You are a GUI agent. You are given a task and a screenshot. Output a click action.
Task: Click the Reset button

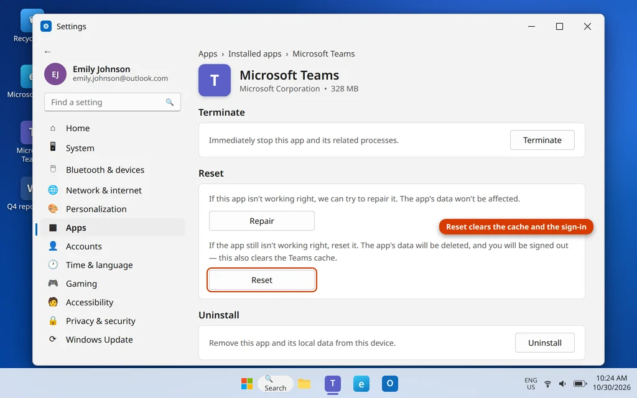(x=262, y=280)
